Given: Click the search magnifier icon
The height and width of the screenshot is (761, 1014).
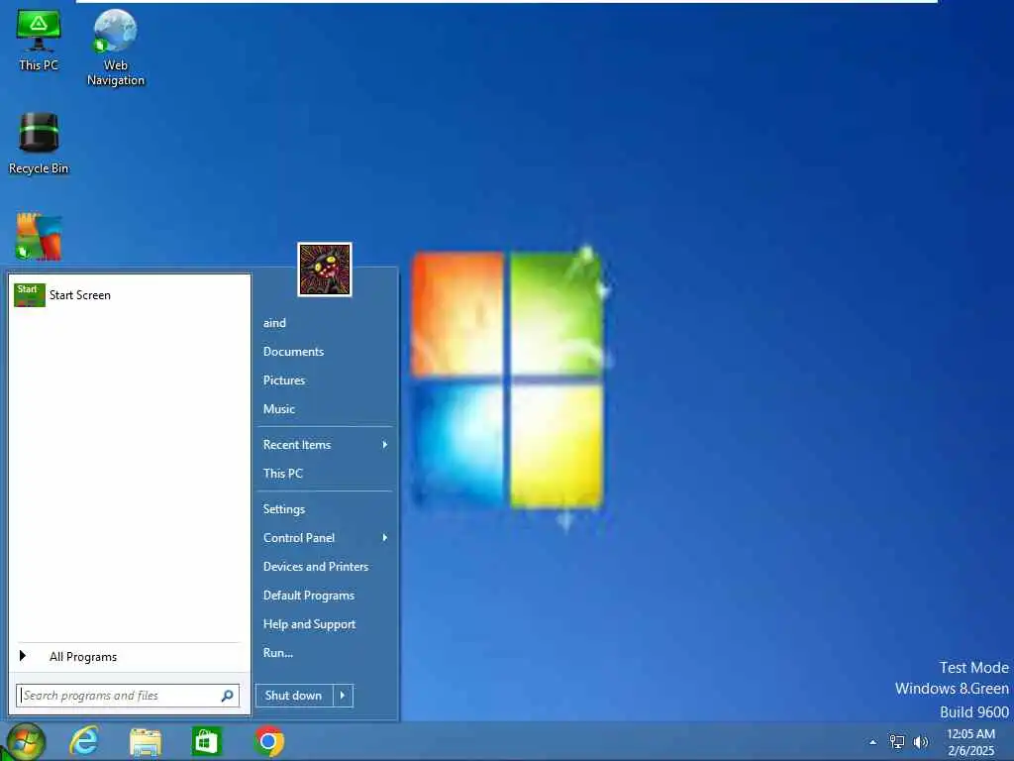Looking at the screenshot, I should pos(227,696).
